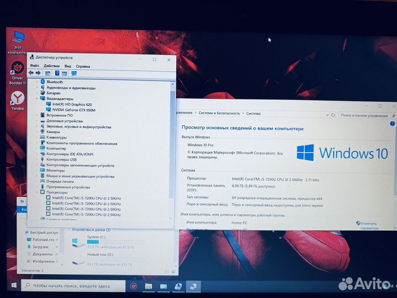Open the Вид menu
Image resolution: width=397 pixels, height=298 pixels.
pyautogui.click(x=68, y=66)
